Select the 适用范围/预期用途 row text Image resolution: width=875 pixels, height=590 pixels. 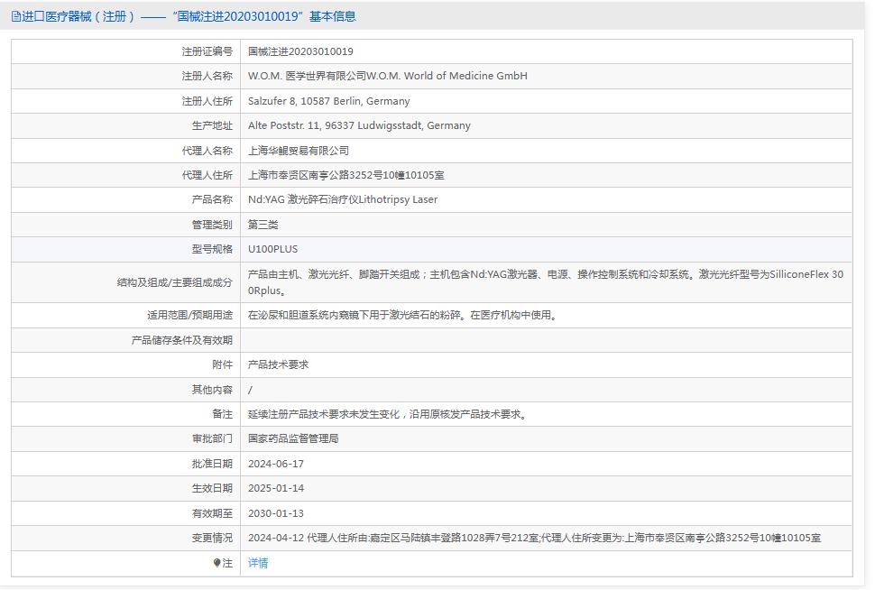pyautogui.click(x=406, y=316)
